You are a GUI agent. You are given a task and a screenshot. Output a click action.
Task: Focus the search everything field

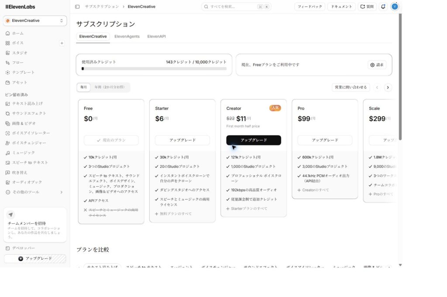(x=236, y=7)
